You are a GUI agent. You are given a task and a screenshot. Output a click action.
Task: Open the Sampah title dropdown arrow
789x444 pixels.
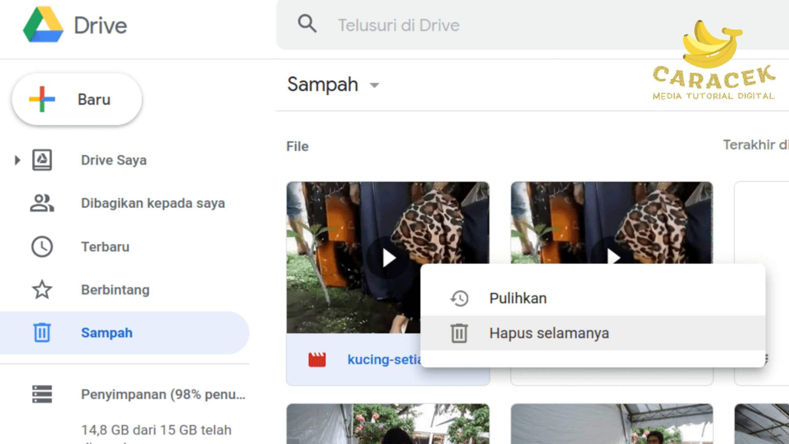coord(374,85)
